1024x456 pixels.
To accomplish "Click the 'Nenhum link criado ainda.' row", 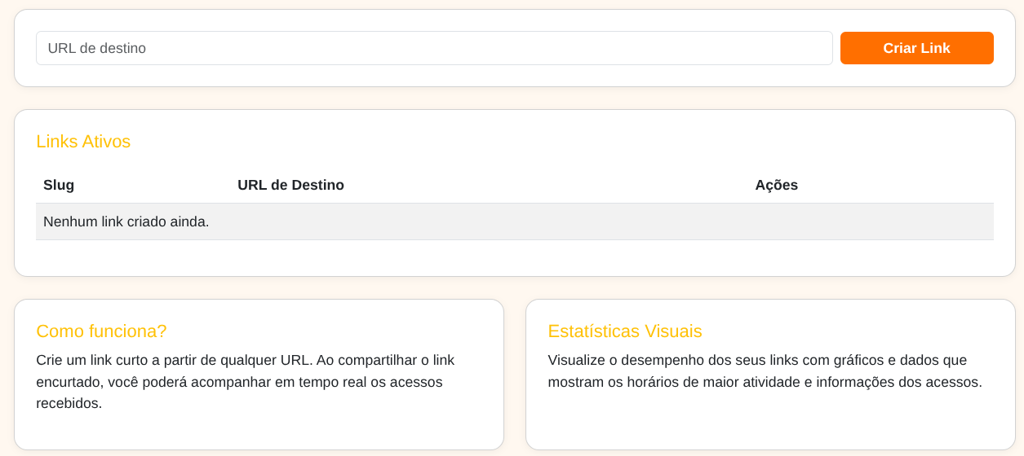I will point(515,221).
